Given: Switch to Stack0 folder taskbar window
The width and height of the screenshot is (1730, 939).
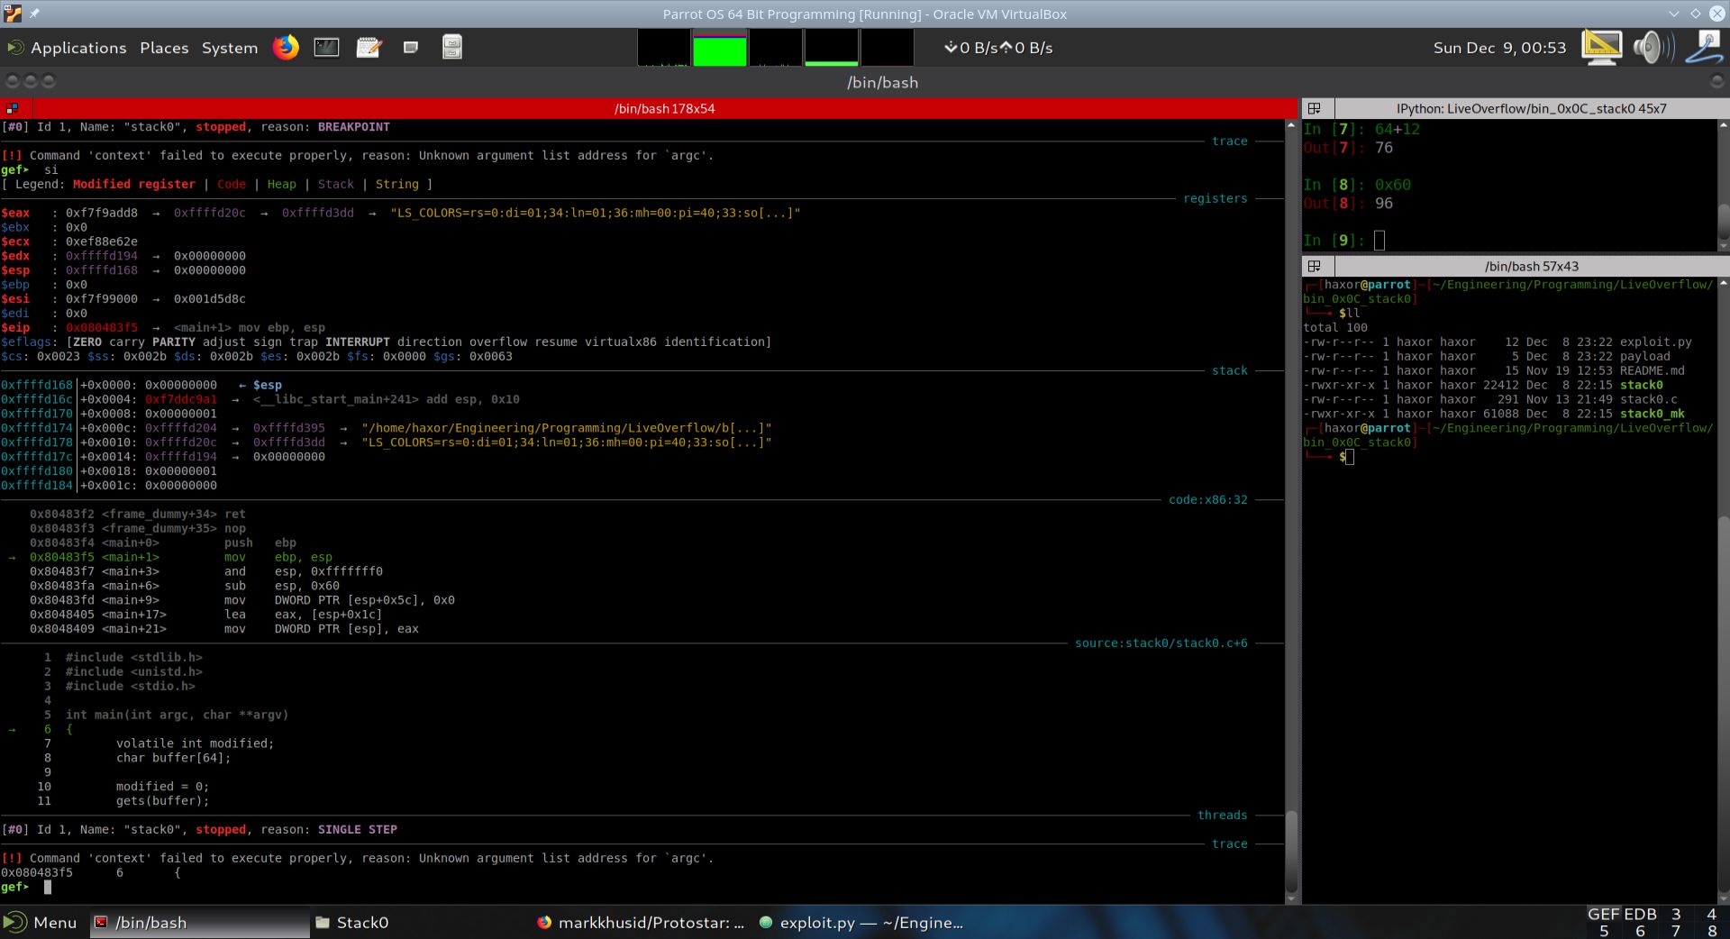Looking at the screenshot, I should [352, 922].
